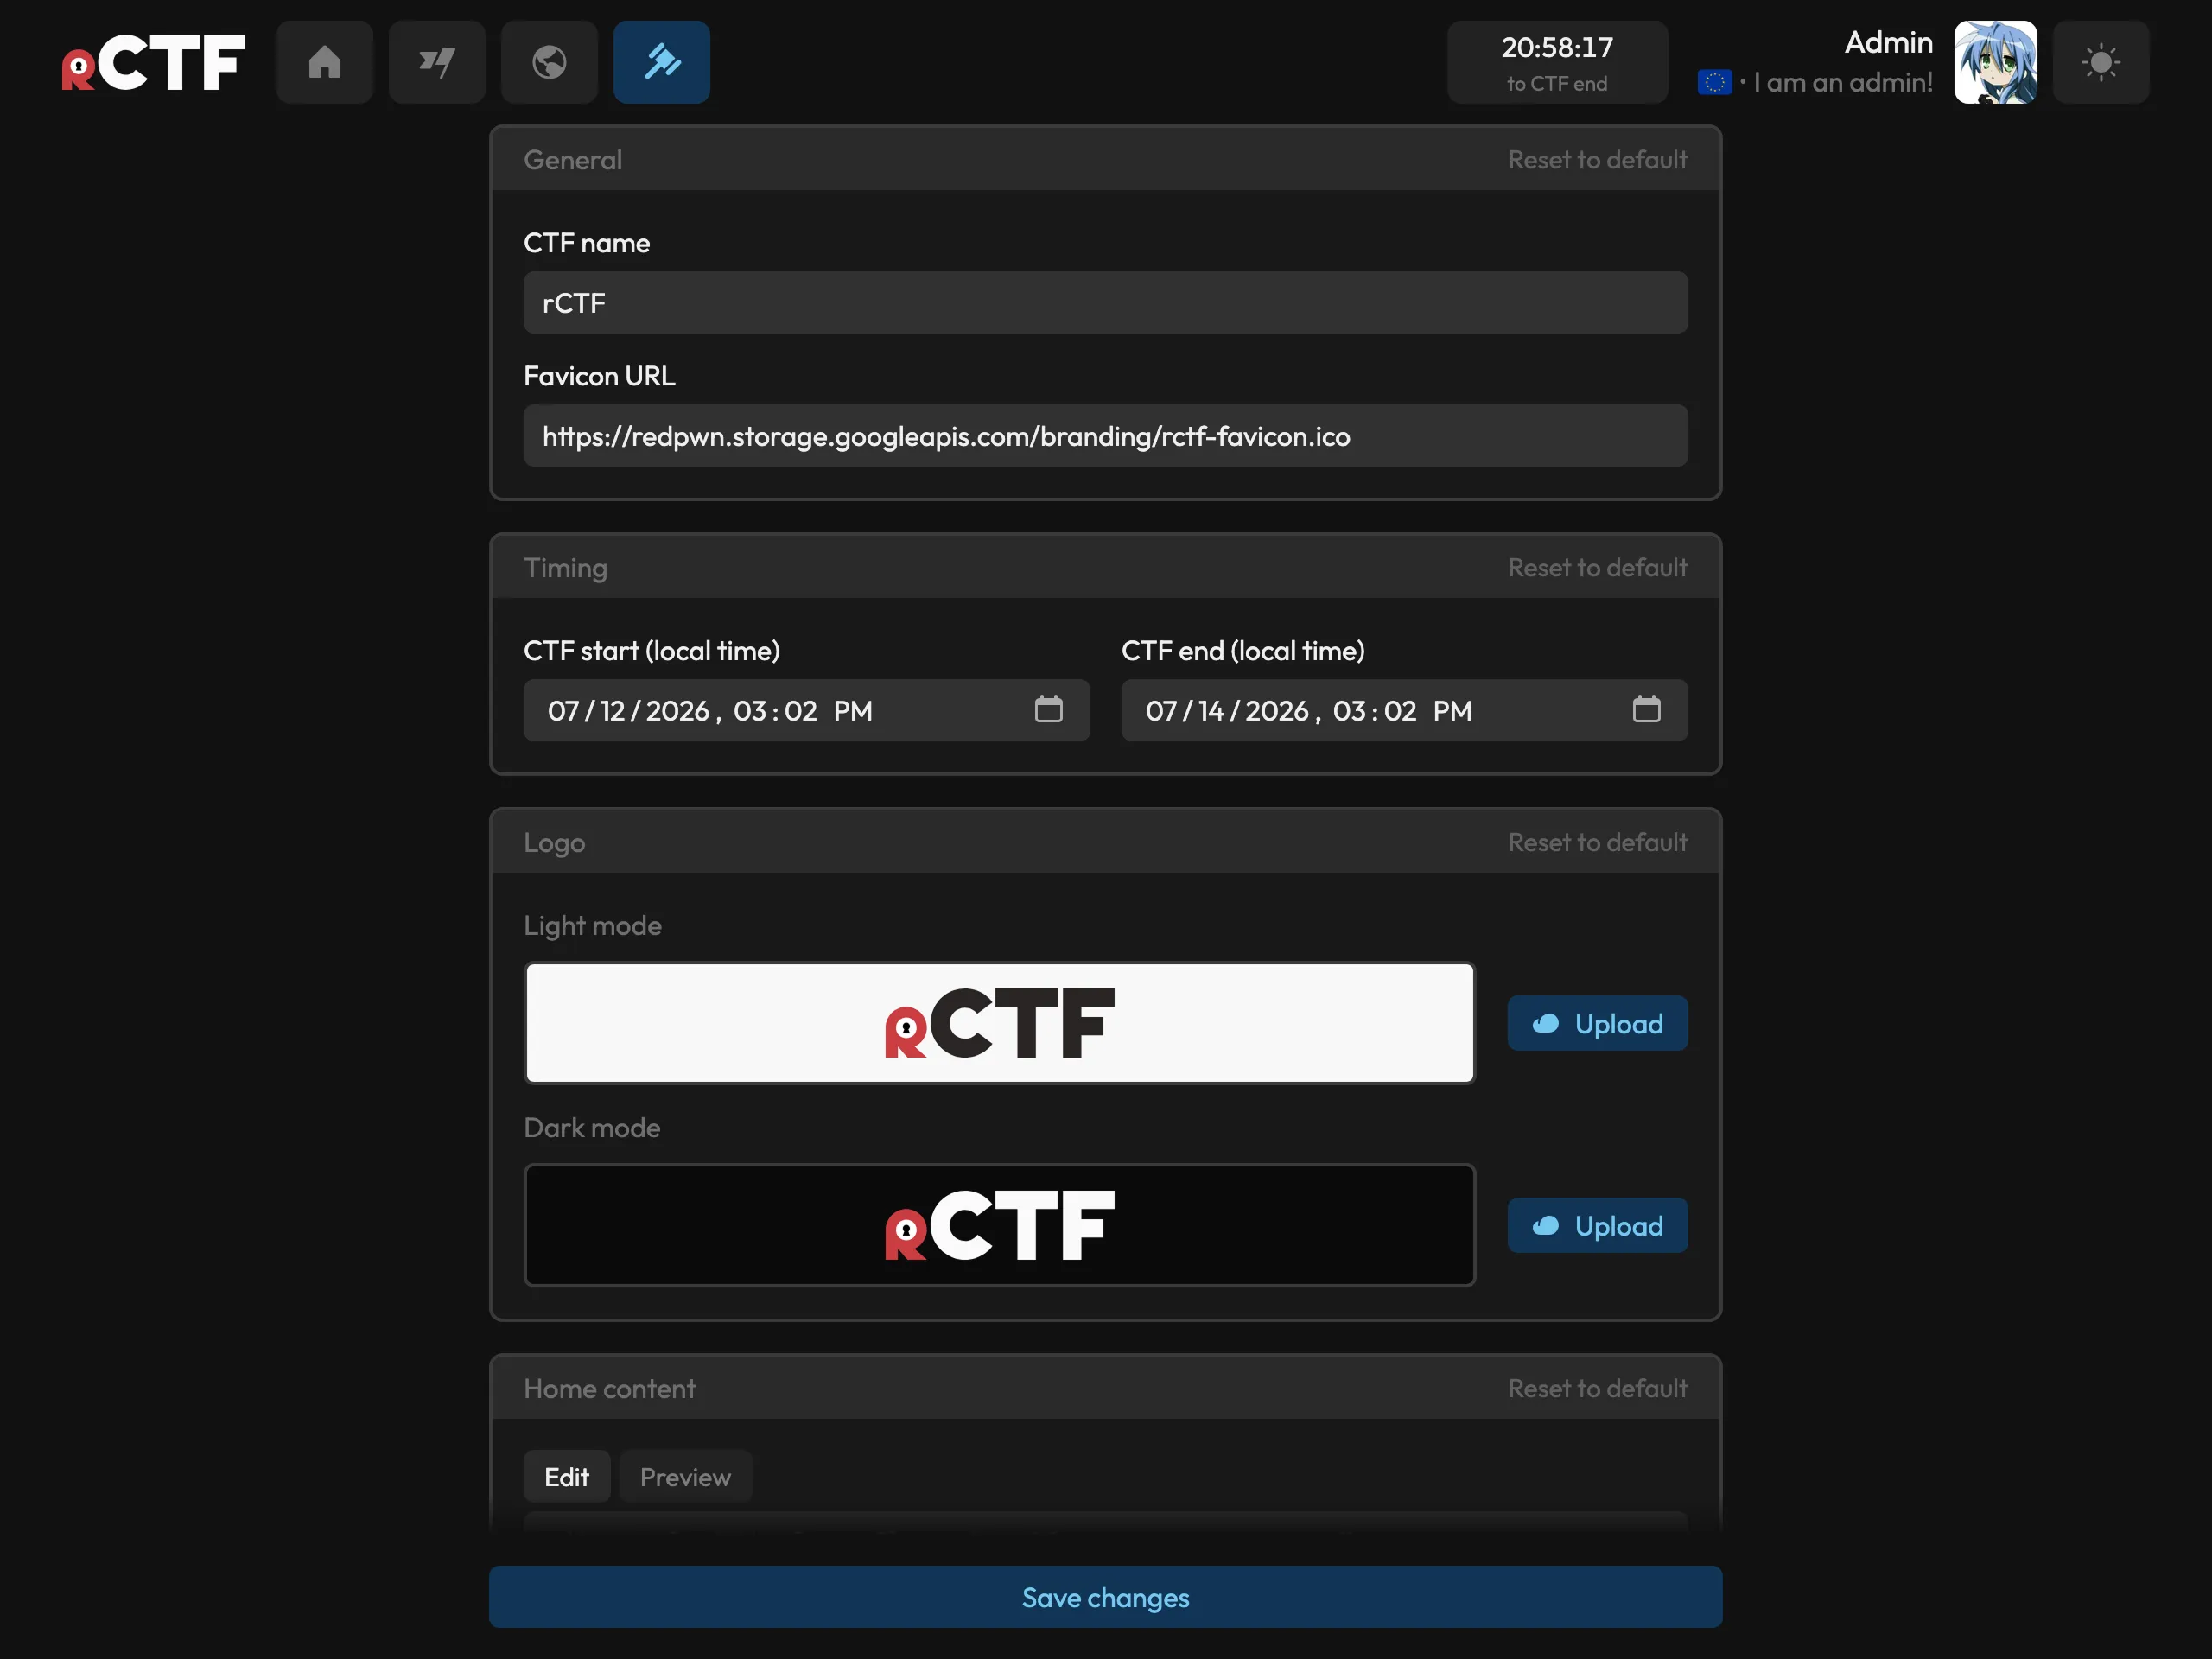Focus the Favicon URL input field
Image resolution: width=2212 pixels, height=1659 pixels.
(x=1105, y=436)
